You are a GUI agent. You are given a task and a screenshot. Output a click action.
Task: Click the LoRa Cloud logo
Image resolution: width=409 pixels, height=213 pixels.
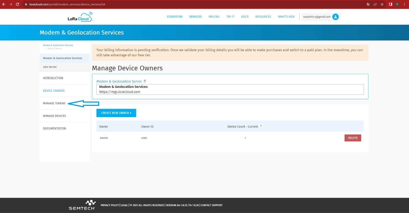[x=80, y=17]
